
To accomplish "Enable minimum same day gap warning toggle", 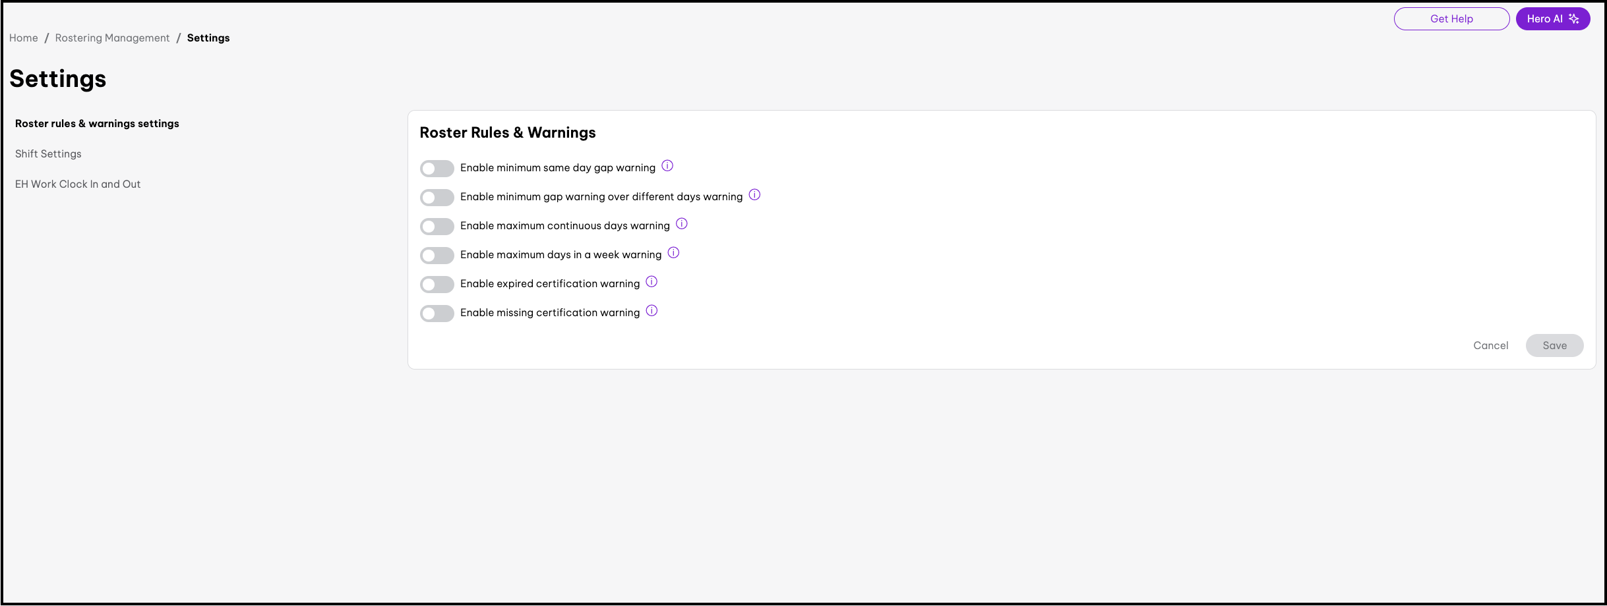I will (x=437, y=169).
